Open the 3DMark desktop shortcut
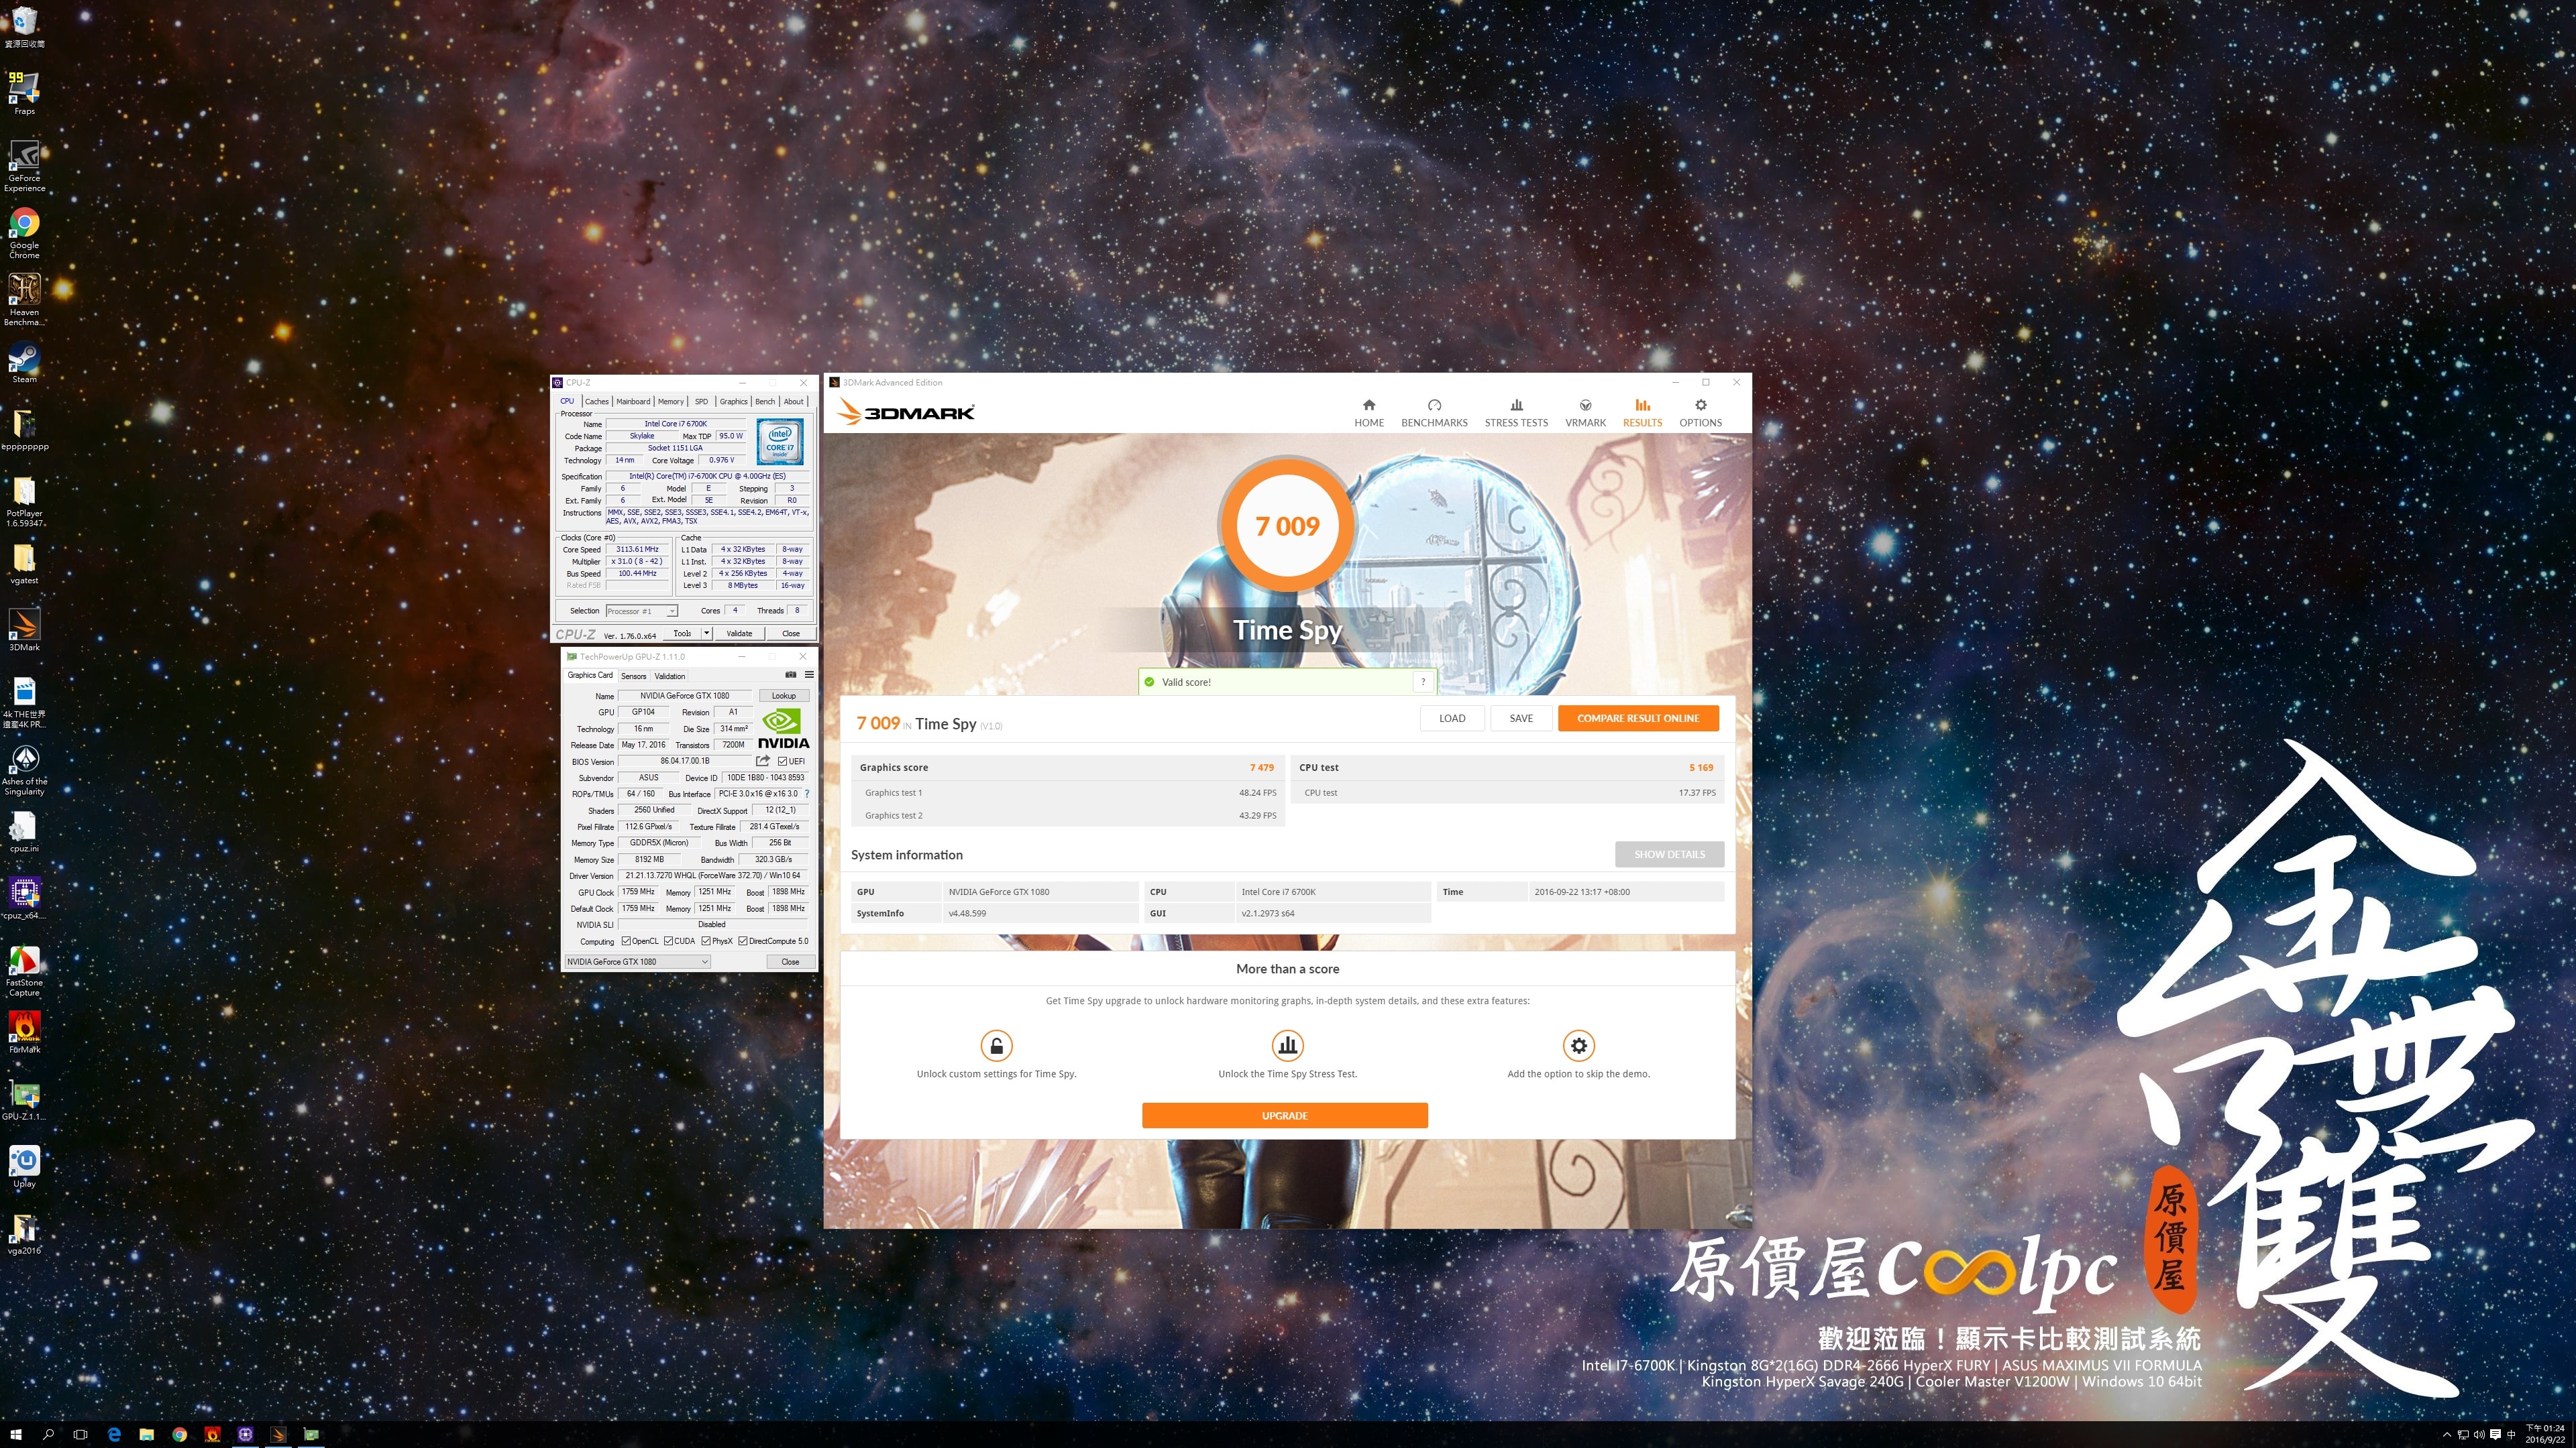Screen dimensions: 2576x1448 click(x=24, y=629)
